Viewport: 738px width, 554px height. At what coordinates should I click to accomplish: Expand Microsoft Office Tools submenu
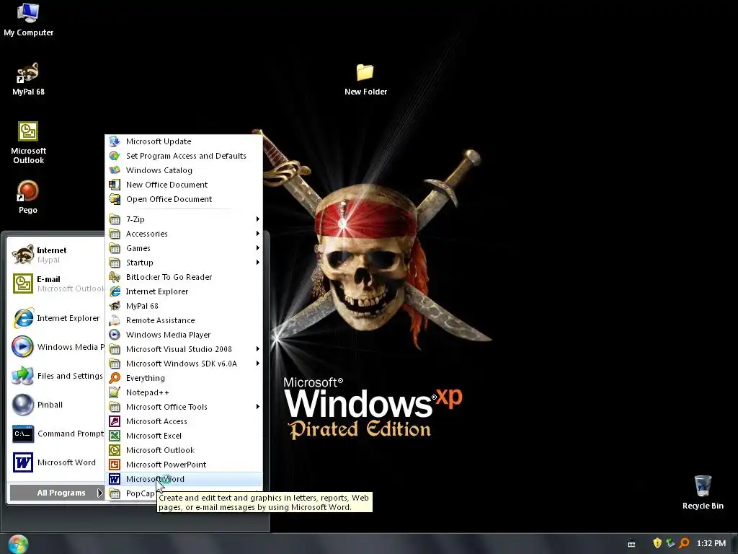184,407
